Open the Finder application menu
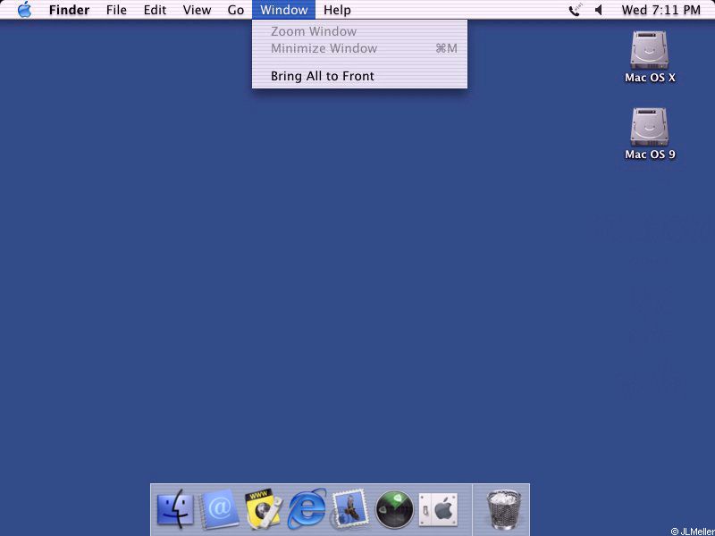Image resolution: width=715 pixels, height=536 pixels. point(70,10)
